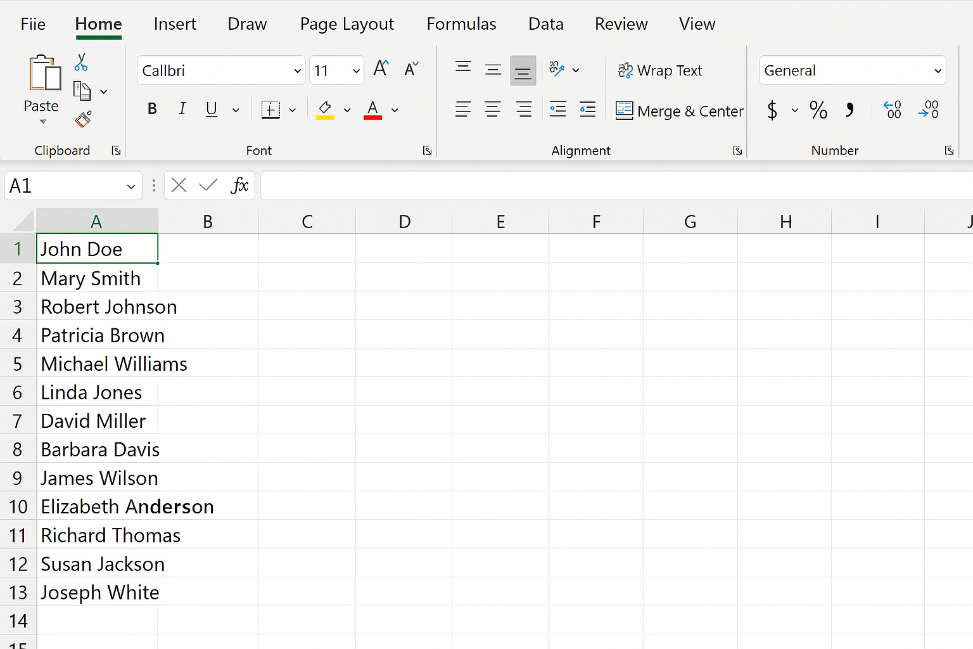
Task: Toggle Merge & Center
Action: pyautogui.click(x=680, y=111)
